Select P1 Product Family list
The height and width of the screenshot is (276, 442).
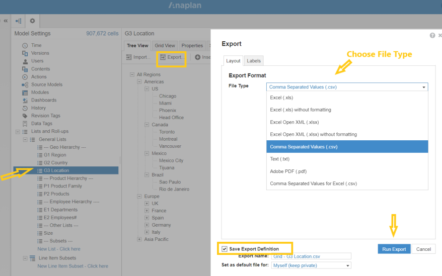62,186
